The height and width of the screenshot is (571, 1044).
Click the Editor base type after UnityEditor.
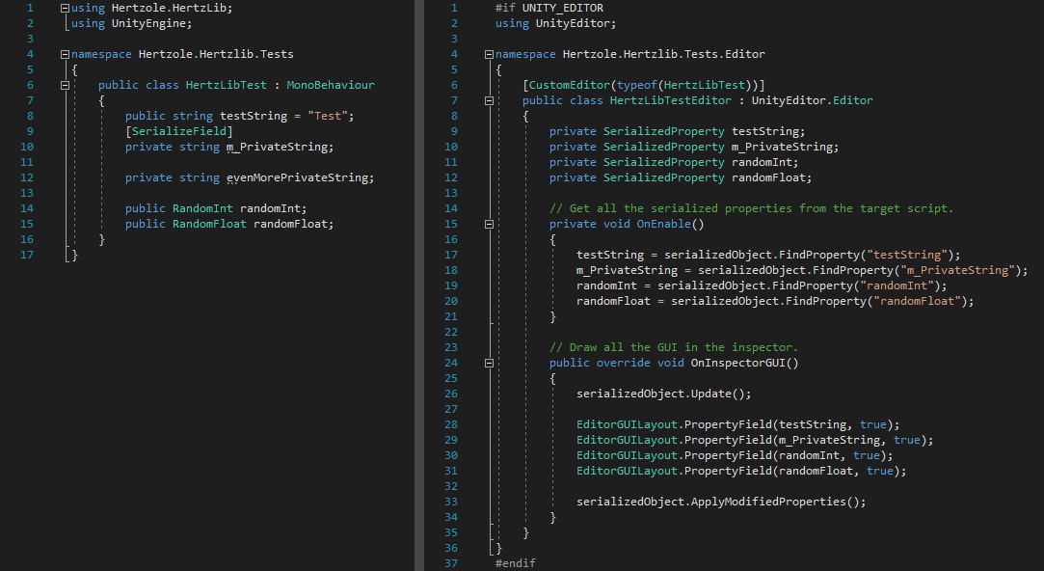click(853, 100)
